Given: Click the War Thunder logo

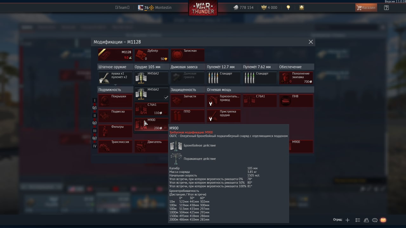Looking at the screenshot, I should point(203,8).
